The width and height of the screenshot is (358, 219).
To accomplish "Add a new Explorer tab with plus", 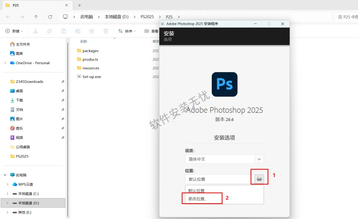I will tap(80, 5).
